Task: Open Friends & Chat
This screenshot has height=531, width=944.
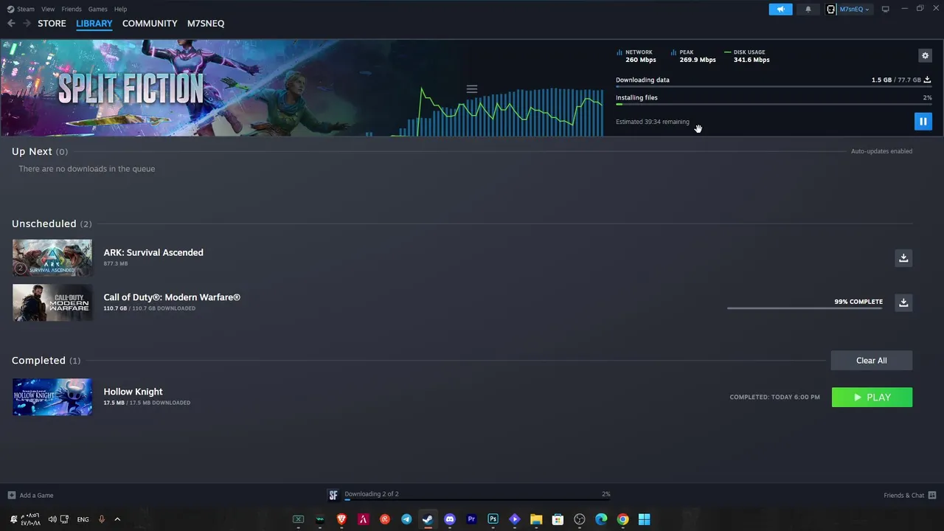Action: coord(909,496)
